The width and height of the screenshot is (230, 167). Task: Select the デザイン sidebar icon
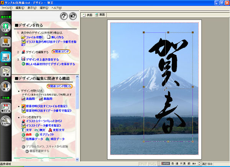6,58
